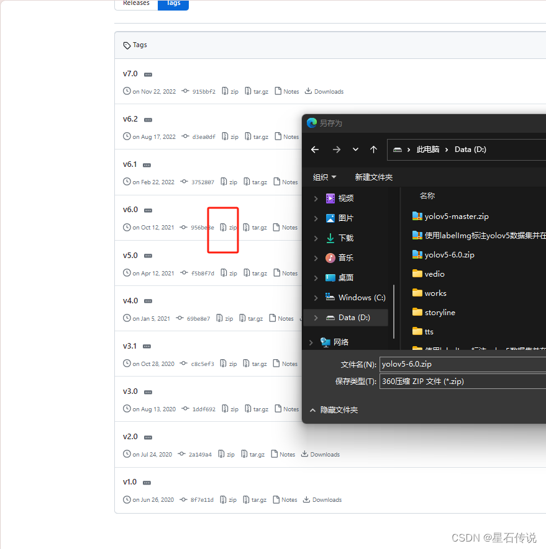546x549 pixels.
Task: Expand the 视频 tree node arrow
Action: tap(316, 199)
